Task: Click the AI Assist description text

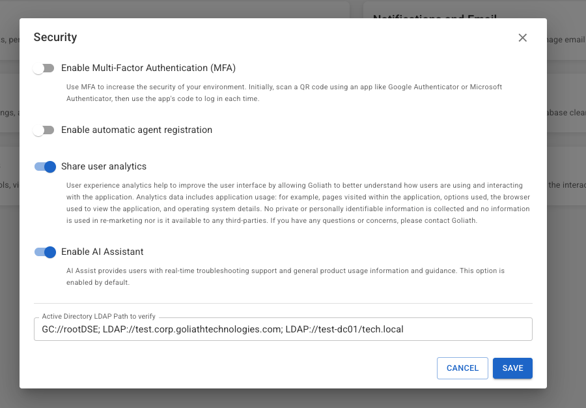Action: tap(286, 276)
